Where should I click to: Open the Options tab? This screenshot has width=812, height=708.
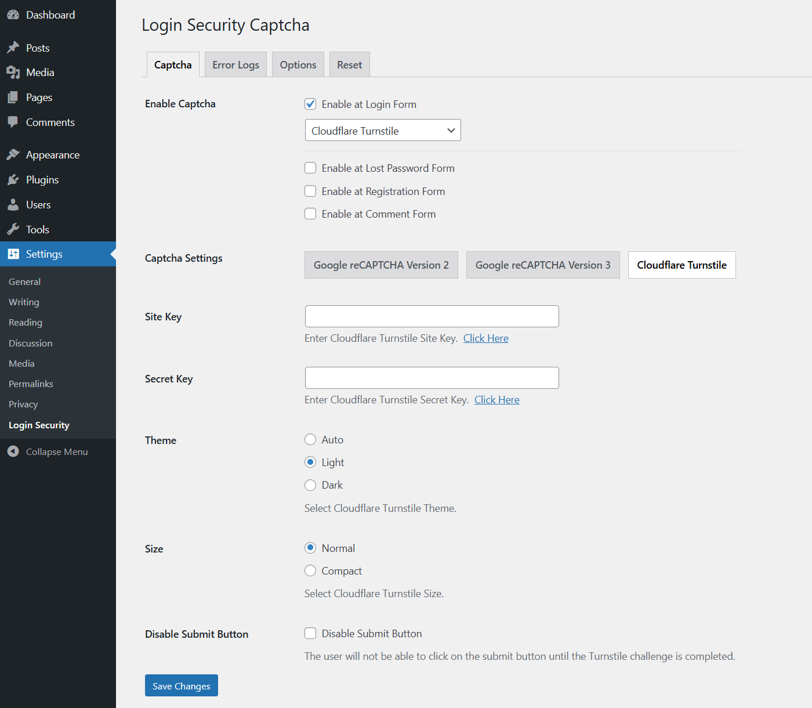point(298,64)
